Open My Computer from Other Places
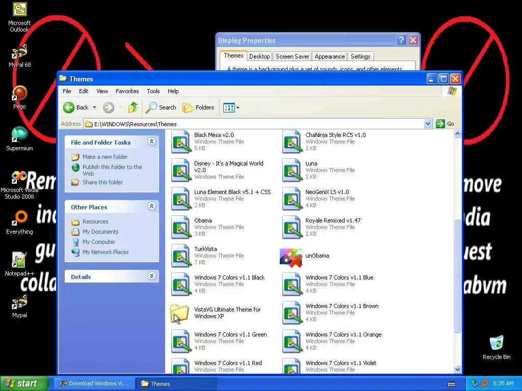The width and height of the screenshot is (522, 391). (x=98, y=242)
